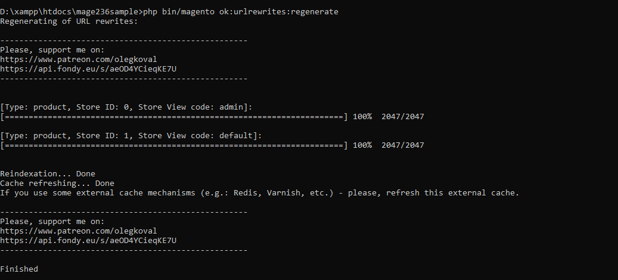
Task: Click the first api.fondy.eu URL
Action: (88, 69)
